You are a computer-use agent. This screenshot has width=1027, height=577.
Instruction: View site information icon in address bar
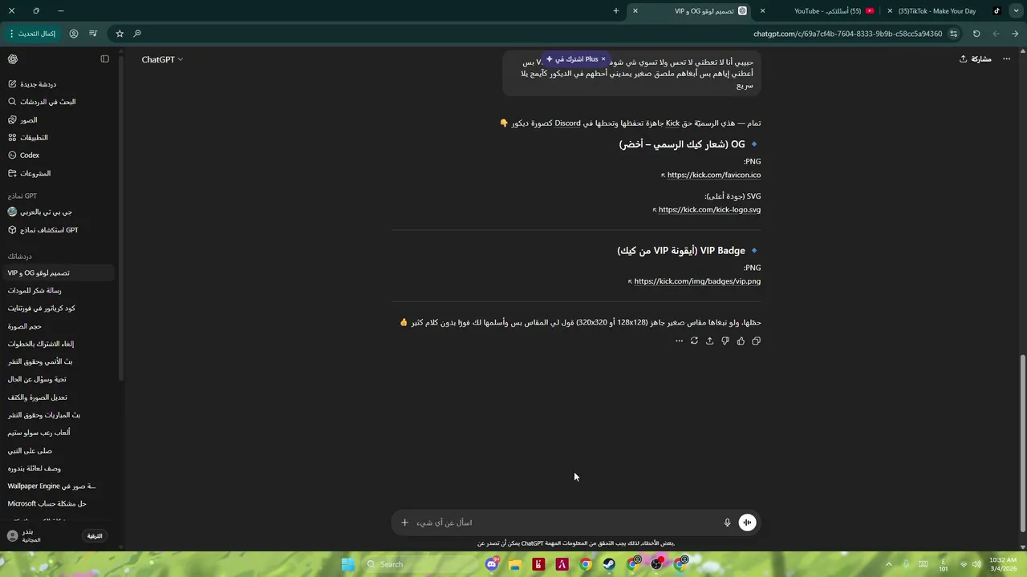(x=953, y=34)
